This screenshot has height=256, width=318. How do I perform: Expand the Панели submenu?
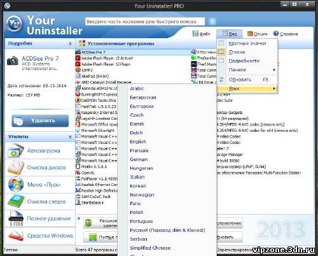tap(247, 69)
